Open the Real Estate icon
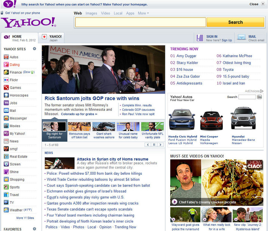This screenshot has height=231, width=268. point(6,156)
